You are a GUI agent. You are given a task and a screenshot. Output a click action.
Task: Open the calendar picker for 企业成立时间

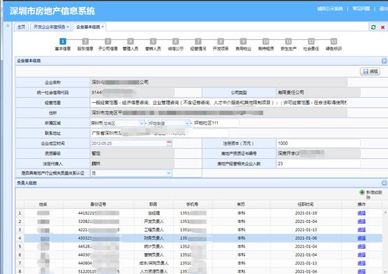point(169,143)
